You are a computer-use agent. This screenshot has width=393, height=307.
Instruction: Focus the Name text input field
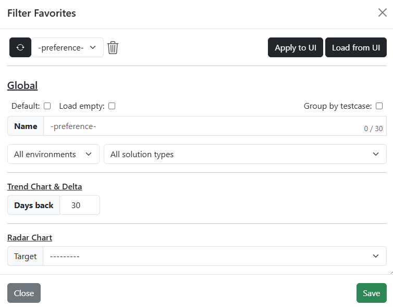[203, 126]
